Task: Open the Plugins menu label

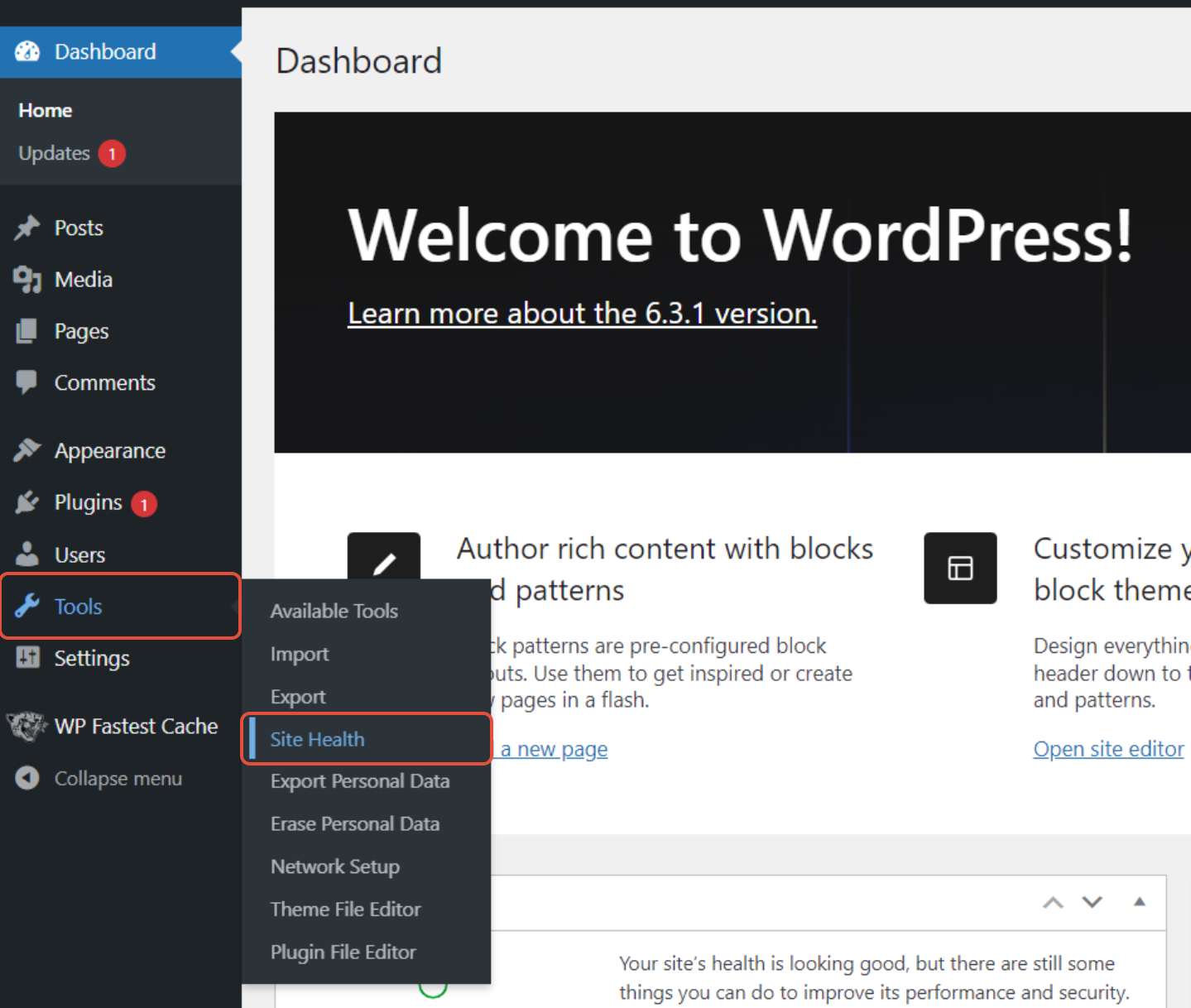Action: [89, 502]
